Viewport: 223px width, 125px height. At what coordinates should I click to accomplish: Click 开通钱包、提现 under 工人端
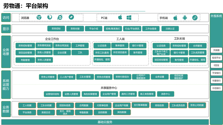[x=102, y=60]
